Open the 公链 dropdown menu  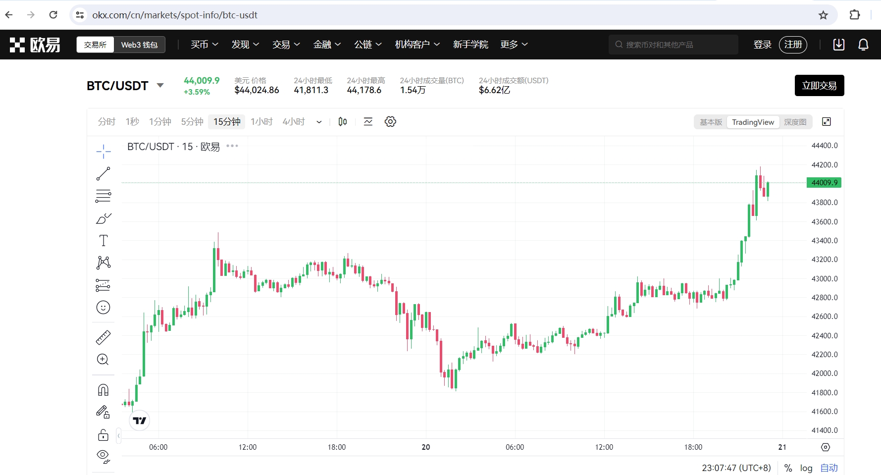(368, 45)
